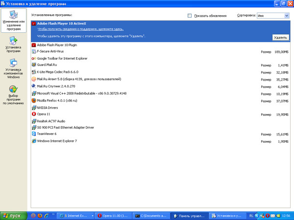The height and width of the screenshot is (220, 294).
Task: Click the 'Удалить' button
Action: click(x=280, y=38)
